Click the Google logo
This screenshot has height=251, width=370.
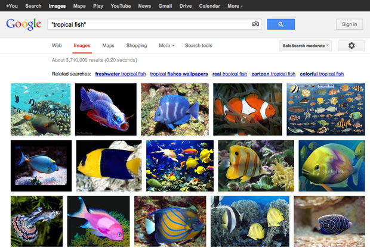click(24, 24)
